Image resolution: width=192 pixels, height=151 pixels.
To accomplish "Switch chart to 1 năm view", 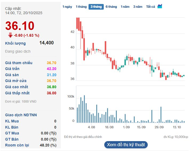I will (x=125, y=7).
